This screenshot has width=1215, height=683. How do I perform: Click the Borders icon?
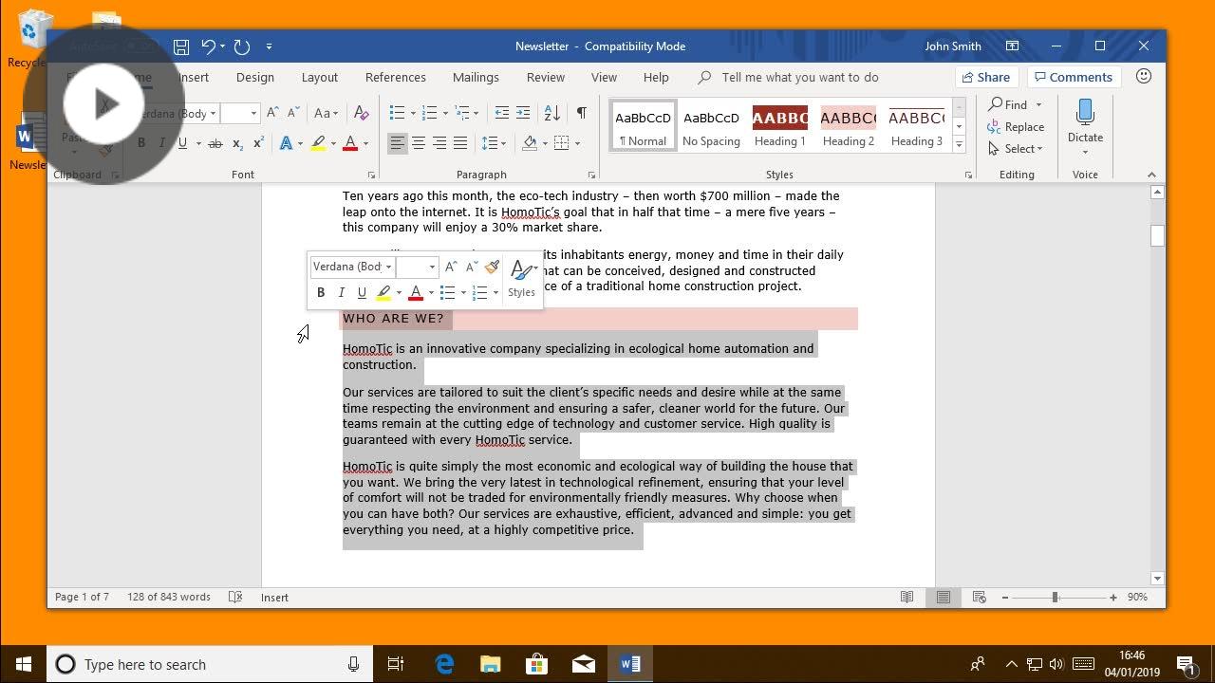tap(562, 143)
